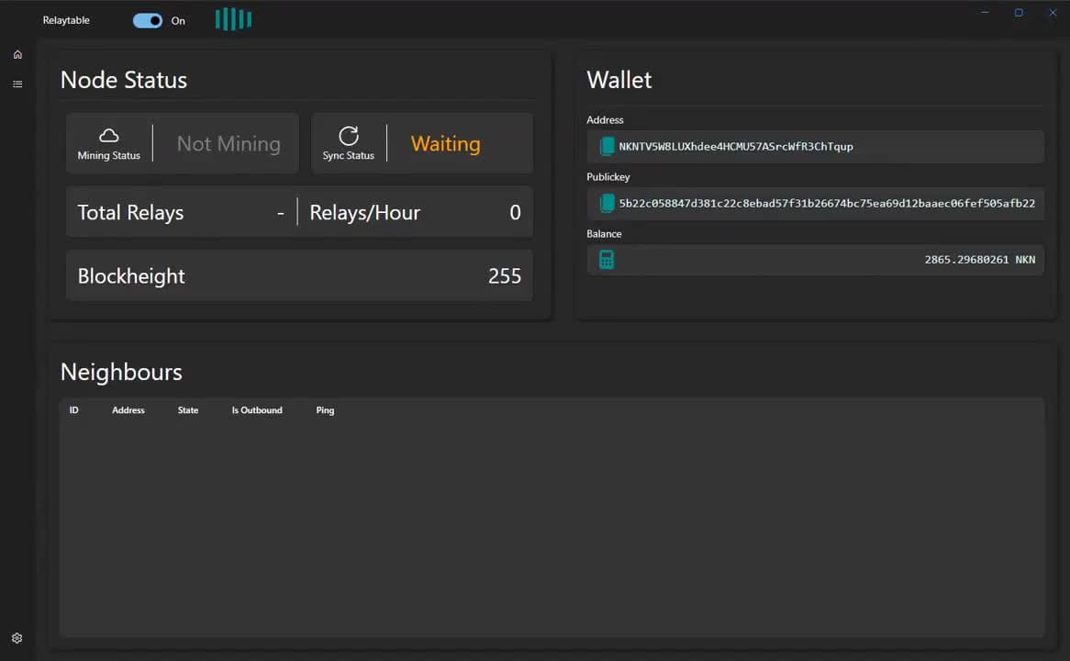Click the Relaytable soundbar logo
This screenshot has width=1070, height=661.
232,18
